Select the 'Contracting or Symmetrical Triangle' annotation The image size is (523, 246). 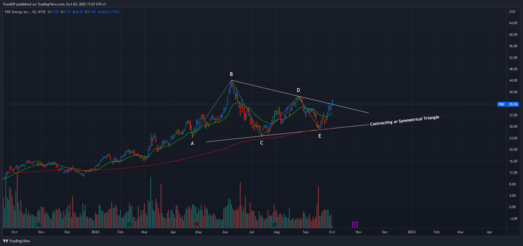point(404,121)
